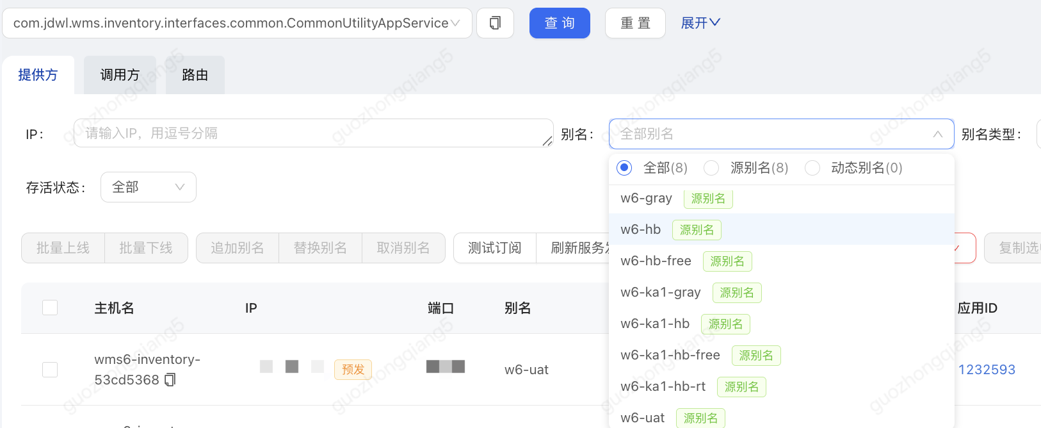Image resolution: width=1041 pixels, height=428 pixels.
Task: Click copy icon beside service name dropdown
Action: 495,23
